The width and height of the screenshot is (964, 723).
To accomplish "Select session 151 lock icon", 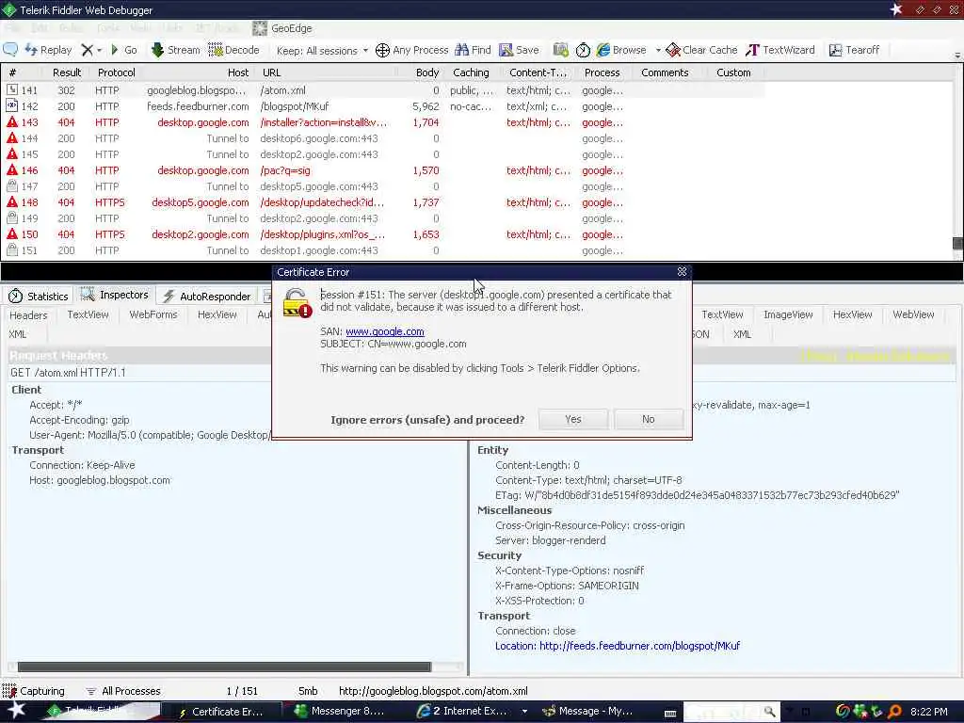I will (11, 249).
